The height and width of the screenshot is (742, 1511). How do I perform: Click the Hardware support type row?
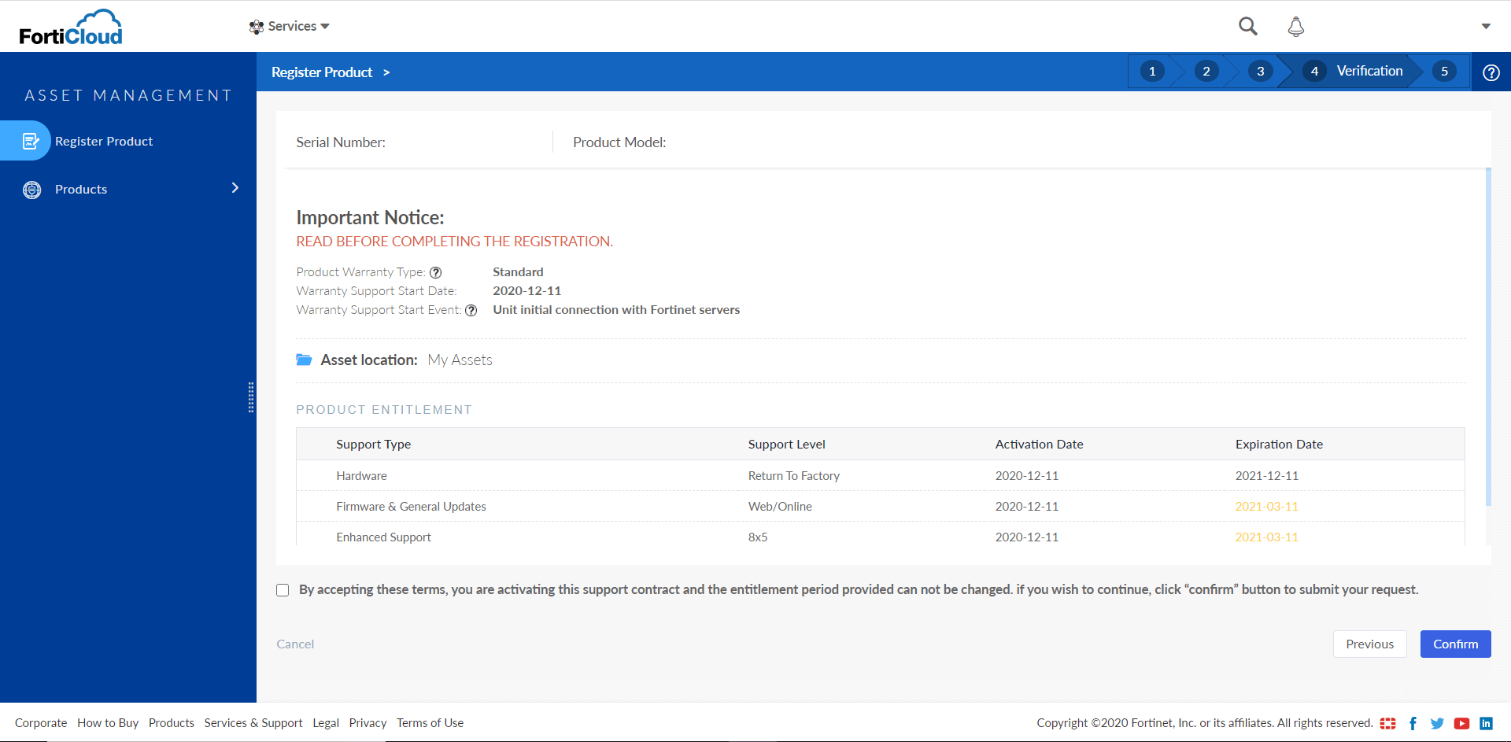[881, 476]
